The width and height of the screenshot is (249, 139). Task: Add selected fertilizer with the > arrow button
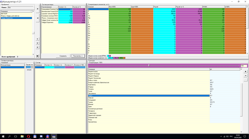click(x=37, y=9)
